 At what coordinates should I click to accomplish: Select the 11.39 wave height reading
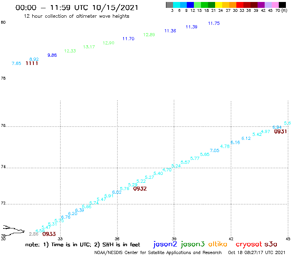click(x=192, y=27)
